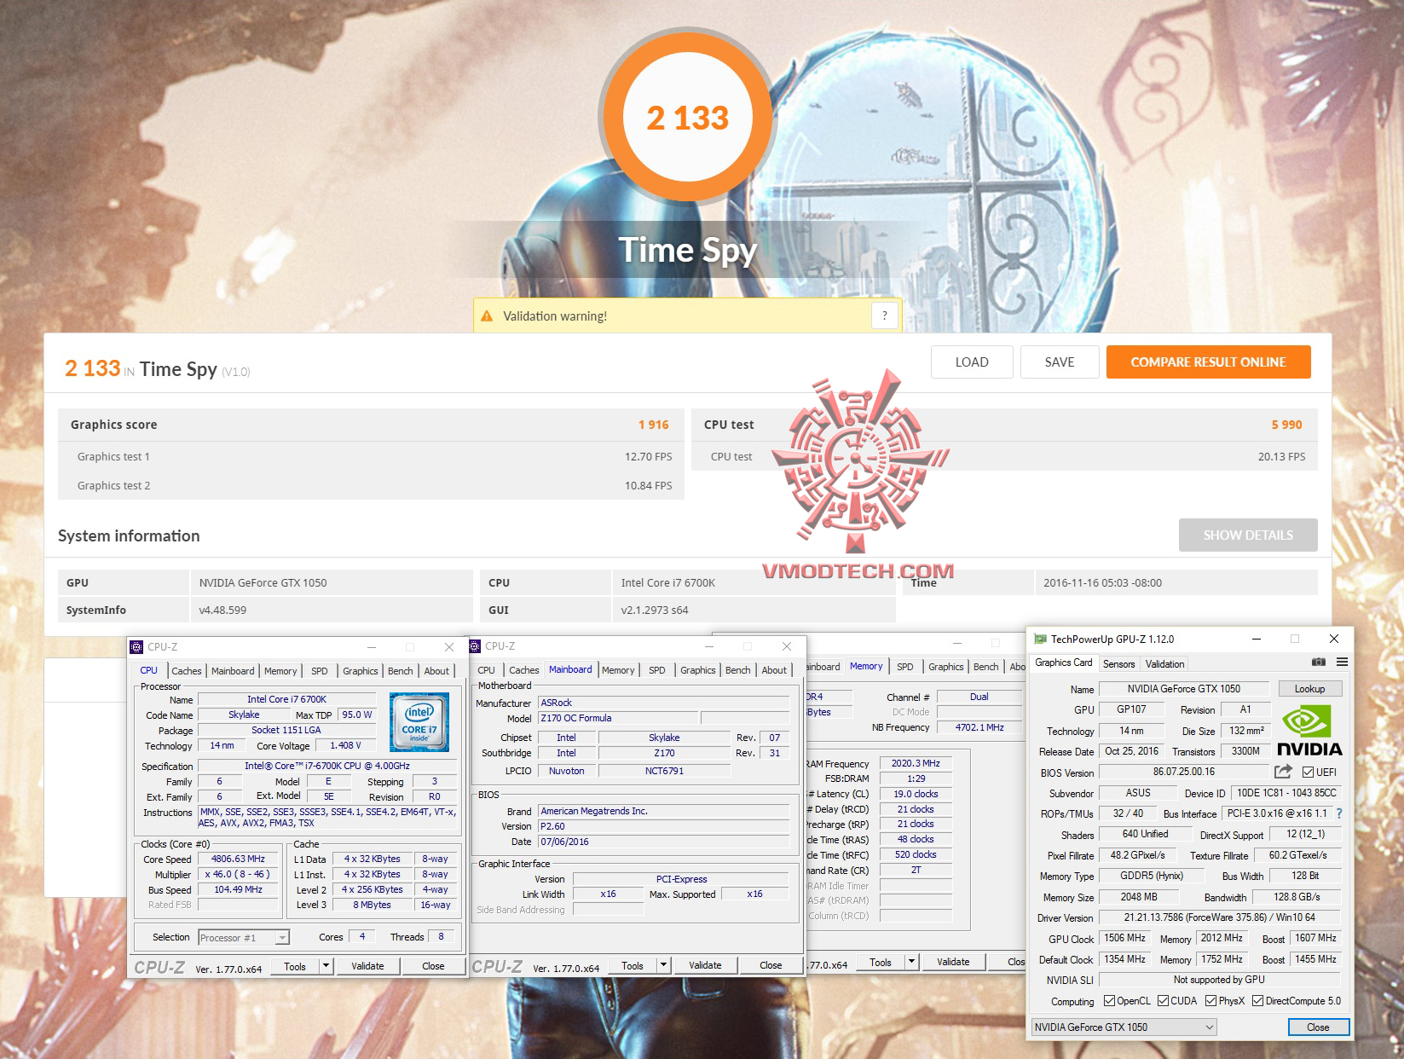
Task: Click the GPU-Z title bar app icon
Action: tap(1040, 639)
